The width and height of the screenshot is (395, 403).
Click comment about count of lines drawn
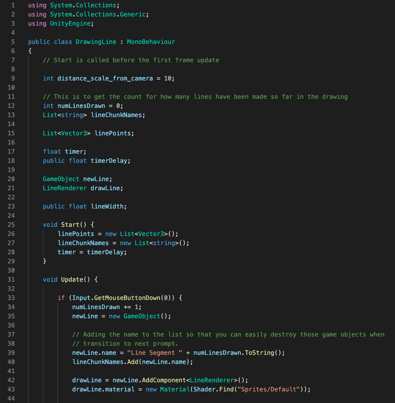[x=195, y=97]
